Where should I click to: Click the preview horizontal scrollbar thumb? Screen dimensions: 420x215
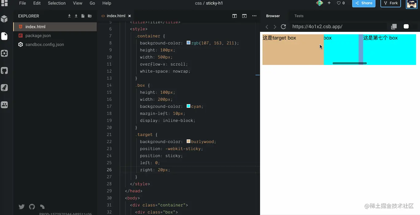click(350, 63)
